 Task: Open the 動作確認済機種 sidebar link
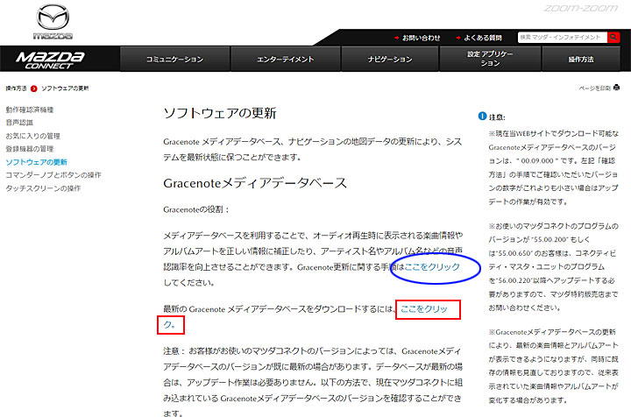pyautogui.click(x=30, y=110)
